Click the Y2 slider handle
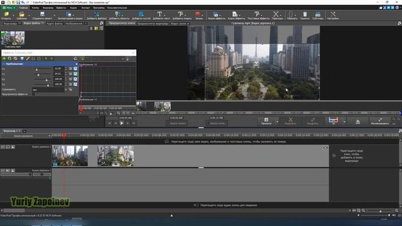 (48, 85)
